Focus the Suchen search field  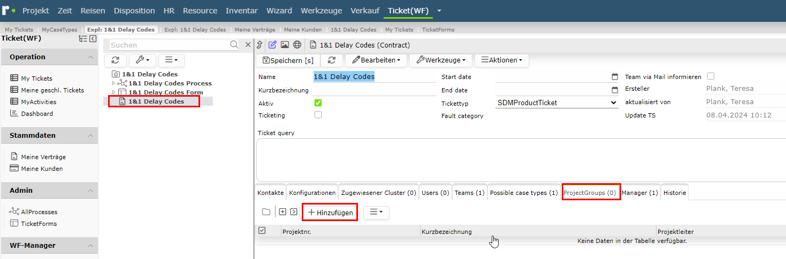pos(169,45)
